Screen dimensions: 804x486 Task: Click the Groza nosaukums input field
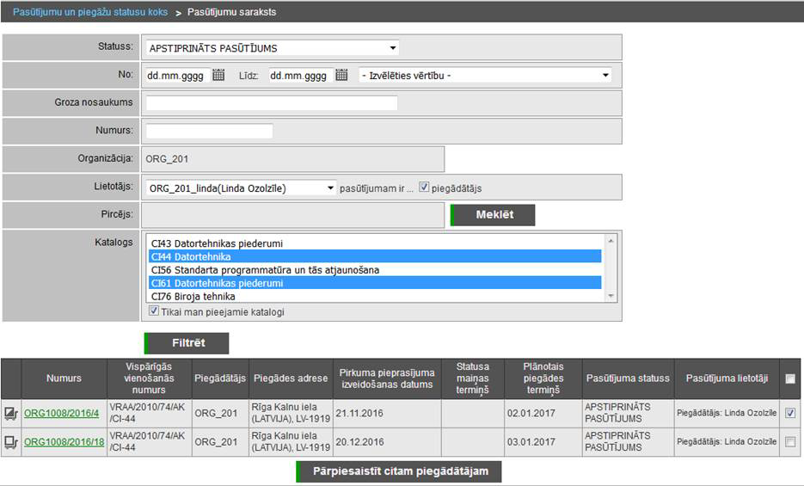[272, 103]
